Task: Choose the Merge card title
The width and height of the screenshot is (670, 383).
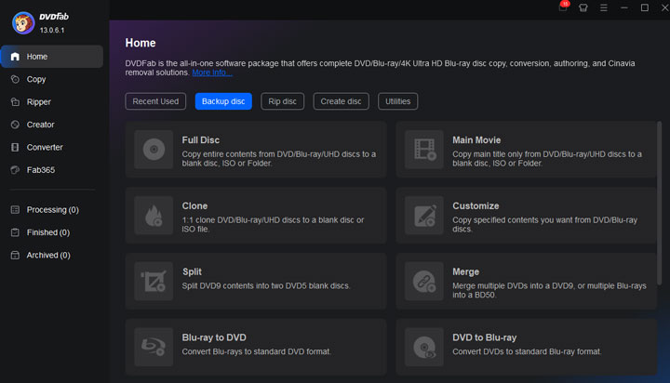Action: 466,271
